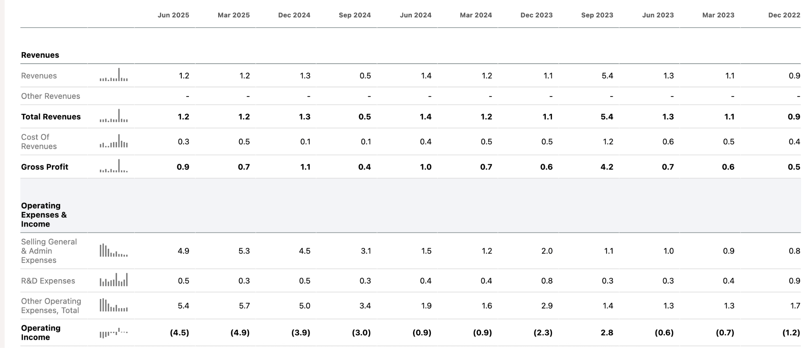Click the Operating Expenses & Income section heading

point(44,215)
